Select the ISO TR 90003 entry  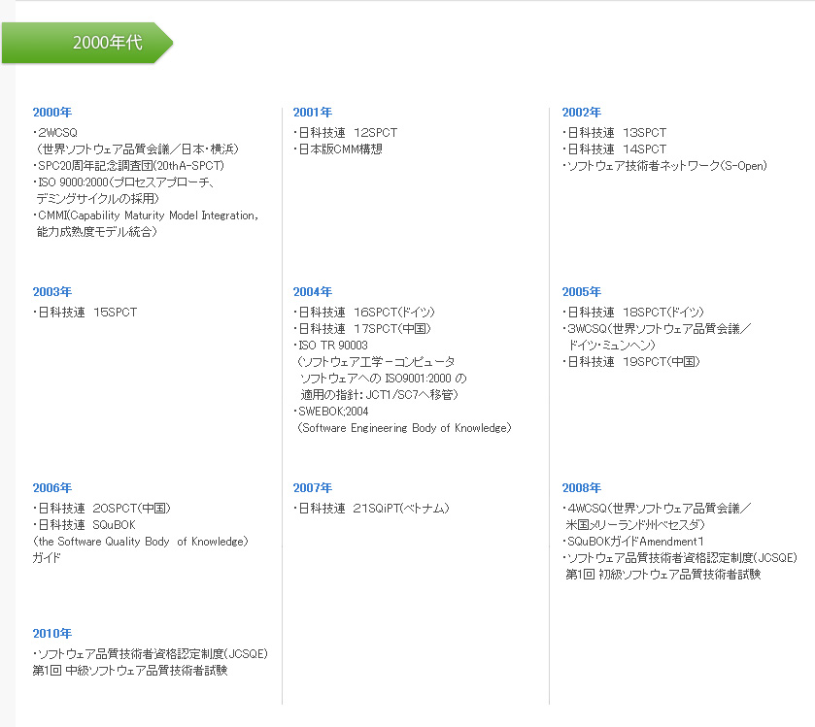point(332,346)
